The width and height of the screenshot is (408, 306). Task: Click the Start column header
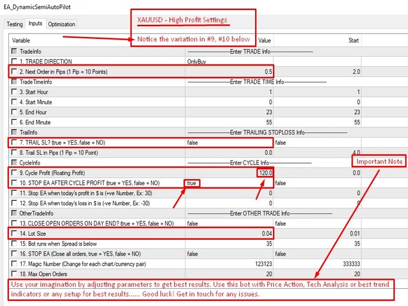(x=317, y=41)
